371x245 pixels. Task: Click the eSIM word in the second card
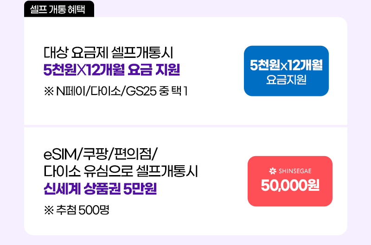(61, 154)
